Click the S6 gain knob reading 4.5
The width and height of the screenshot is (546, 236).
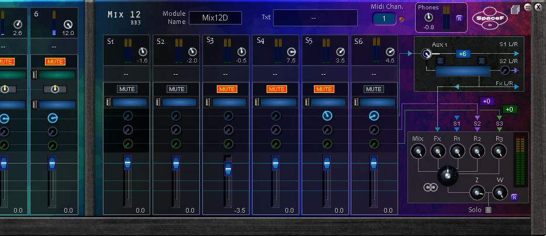390,52
